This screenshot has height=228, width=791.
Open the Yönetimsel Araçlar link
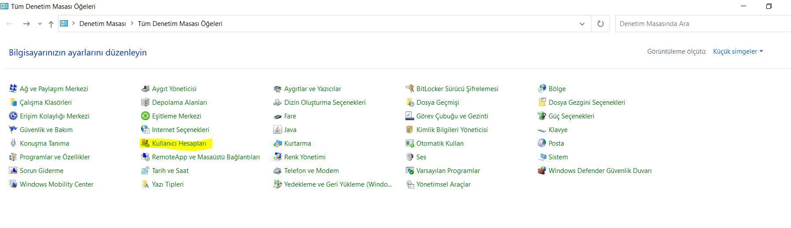443,184
